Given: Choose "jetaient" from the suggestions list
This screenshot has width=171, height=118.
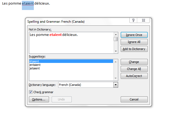Looking at the screenshot, I should tap(35, 69).
